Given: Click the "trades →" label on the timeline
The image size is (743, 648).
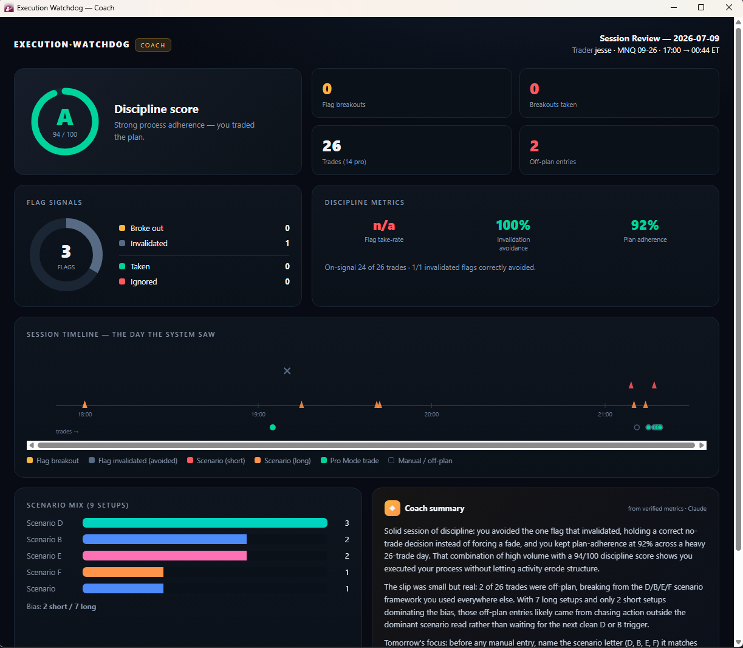Looking at the screenshot, I should 67,432.
